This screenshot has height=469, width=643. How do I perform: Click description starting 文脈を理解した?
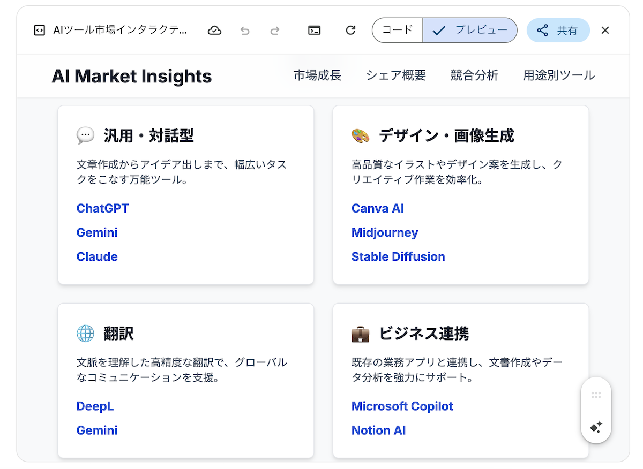tap(182, 370)
